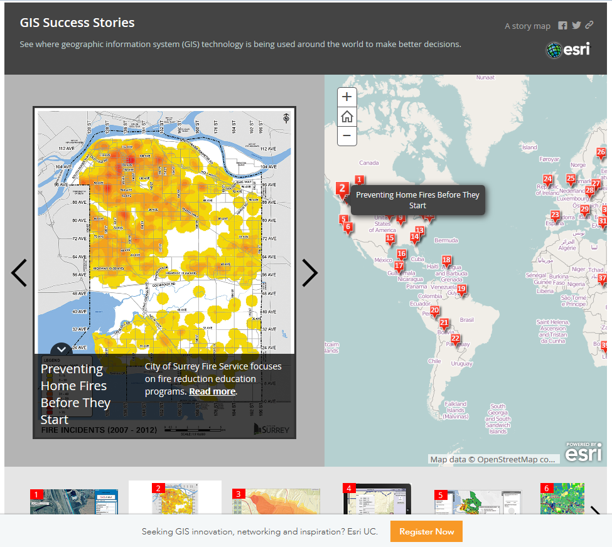Select map marker 5
The height and width of the screenshot is (547, 612).
pyautogui.click(x=343, y=220)
